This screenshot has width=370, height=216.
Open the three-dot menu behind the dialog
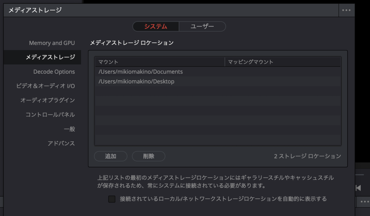click(365, 202)
